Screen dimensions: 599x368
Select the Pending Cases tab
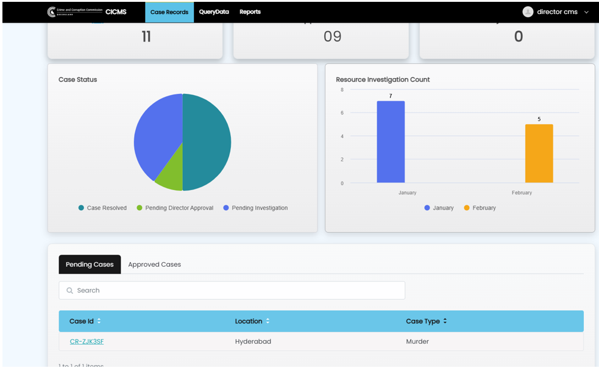pyautogui.click(x=90, y=264)
